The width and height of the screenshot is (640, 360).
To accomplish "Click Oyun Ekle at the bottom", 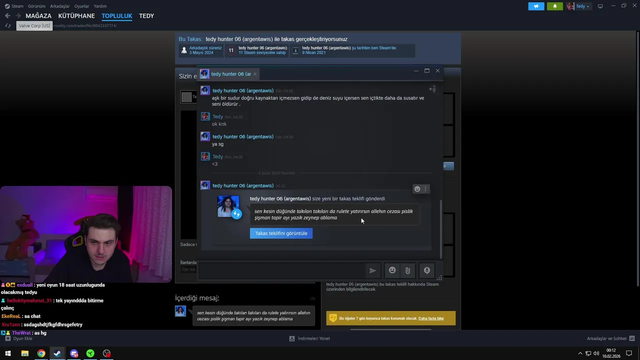I will [18, 338].
